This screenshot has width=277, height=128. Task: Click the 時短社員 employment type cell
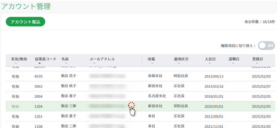181,76
